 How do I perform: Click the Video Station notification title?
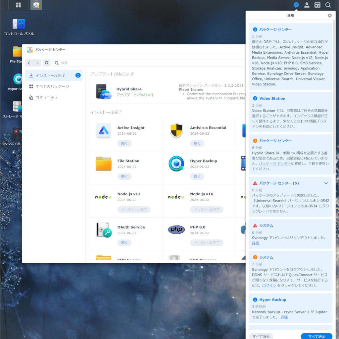272,99
